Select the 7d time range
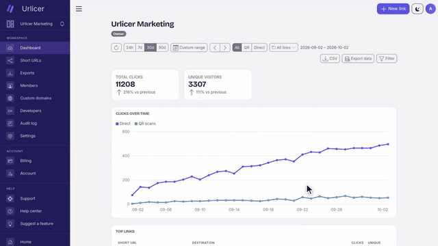This screenshot has width=438, height=246. pos(140,48)
